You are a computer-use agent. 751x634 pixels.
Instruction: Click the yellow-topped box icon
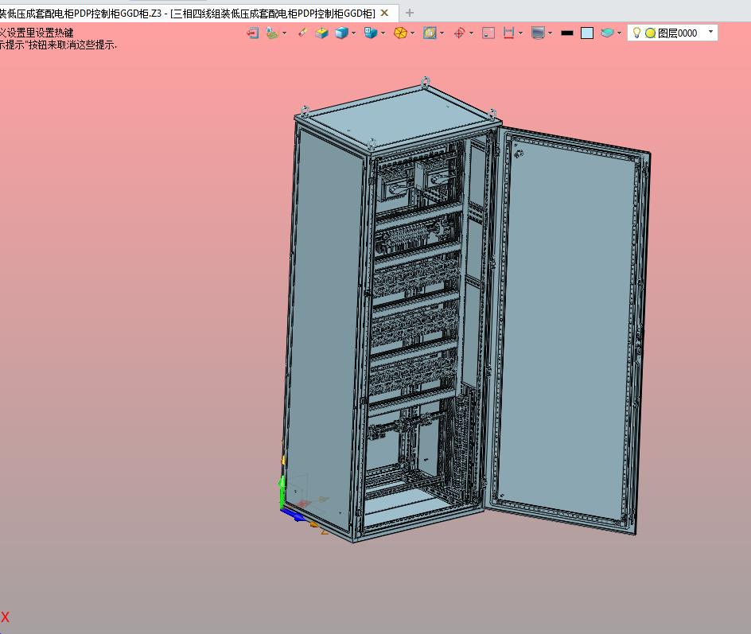click(x=321, y=33)
